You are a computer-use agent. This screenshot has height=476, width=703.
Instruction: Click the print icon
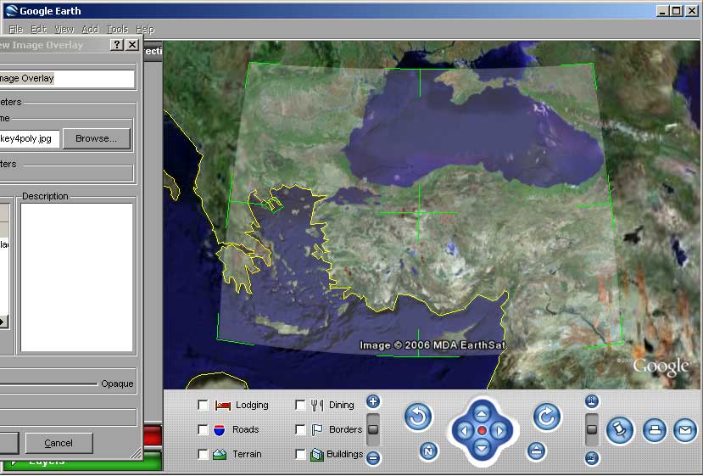click(655, 430)
